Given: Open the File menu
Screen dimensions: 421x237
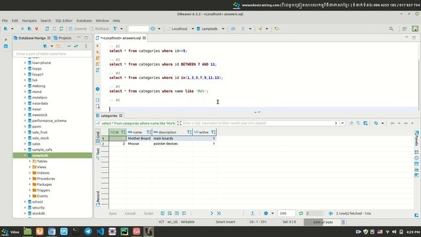Looking at the screenshot, I should tap(5, 20).
